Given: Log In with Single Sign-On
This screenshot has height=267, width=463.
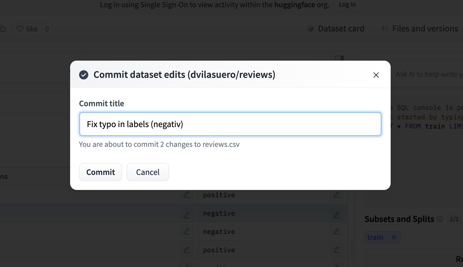Looking at the screenshot, I should click(347, 4).
